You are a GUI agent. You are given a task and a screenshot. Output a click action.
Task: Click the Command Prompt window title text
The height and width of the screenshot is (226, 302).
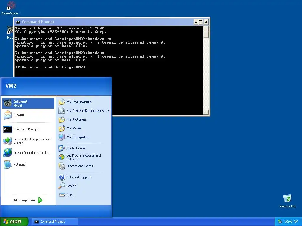38,22
